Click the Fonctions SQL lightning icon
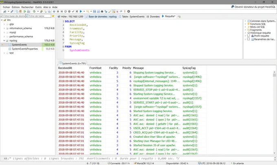This screenshot has width=277, height=165. click(x=248, y=24)
